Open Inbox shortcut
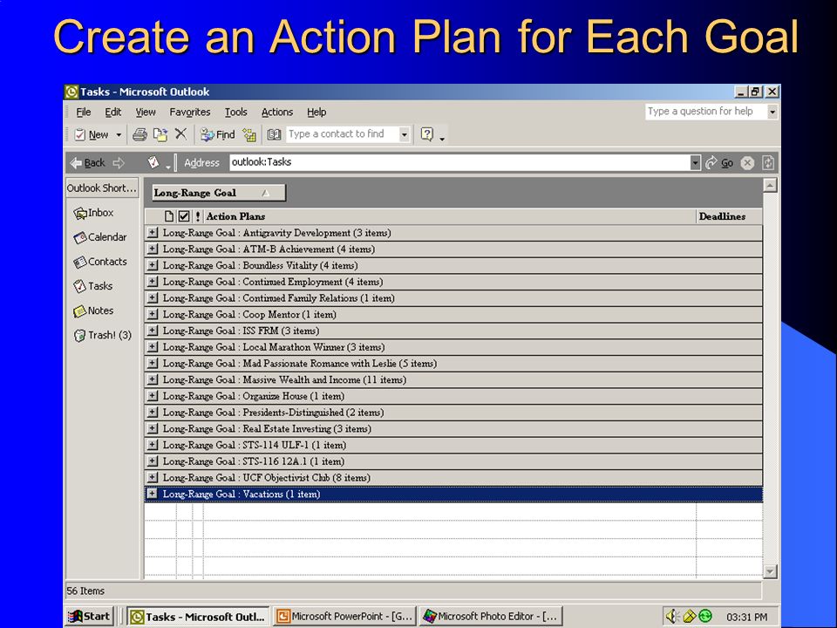Screen dimensions: 837x628 point(93,213)
